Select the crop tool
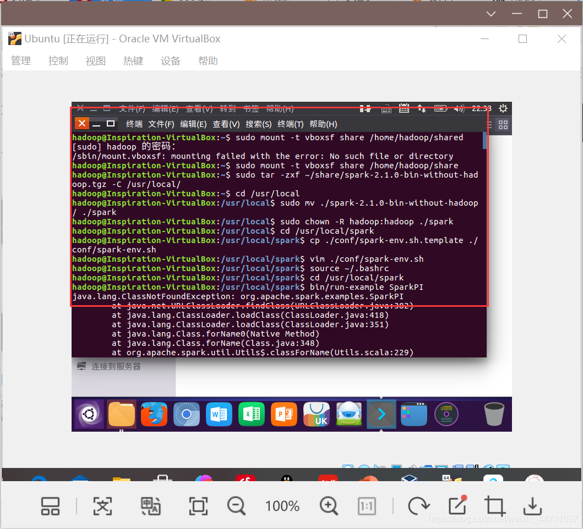The height and width of the screenshot is (529, 583). point(494,506)
